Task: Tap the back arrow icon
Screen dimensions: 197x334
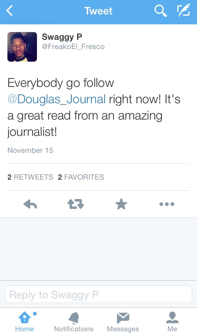Action: coord(10,11)
